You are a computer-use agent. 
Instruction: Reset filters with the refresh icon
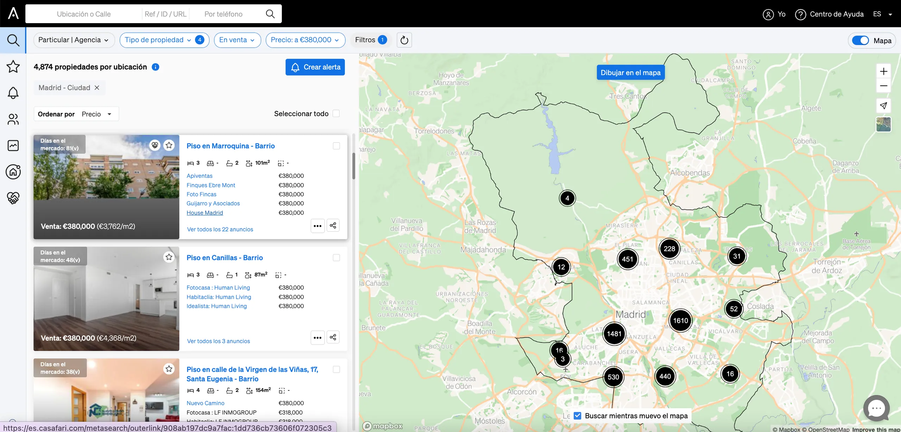tap(404, 40)
